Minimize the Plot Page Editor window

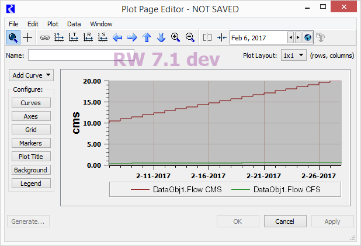coord(307,8)
